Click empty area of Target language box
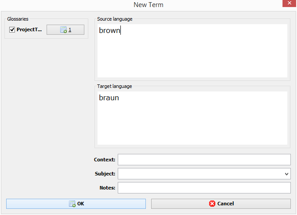Viewport: 297px width, 215px height. (x=192, y=125)
